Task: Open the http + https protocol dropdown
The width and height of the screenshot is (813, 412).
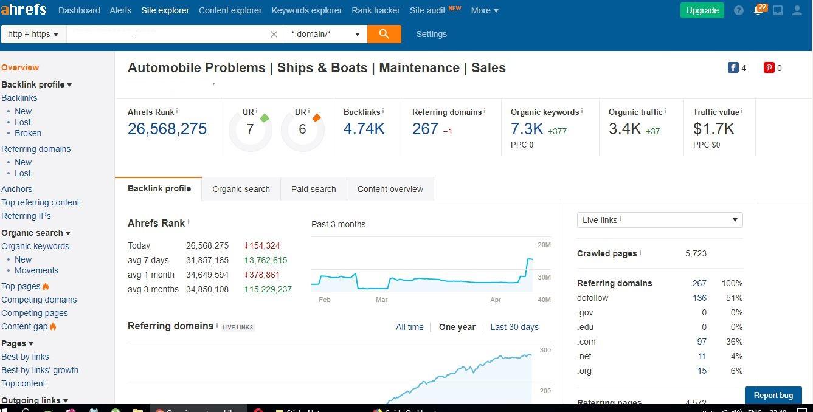Action: 33,34
